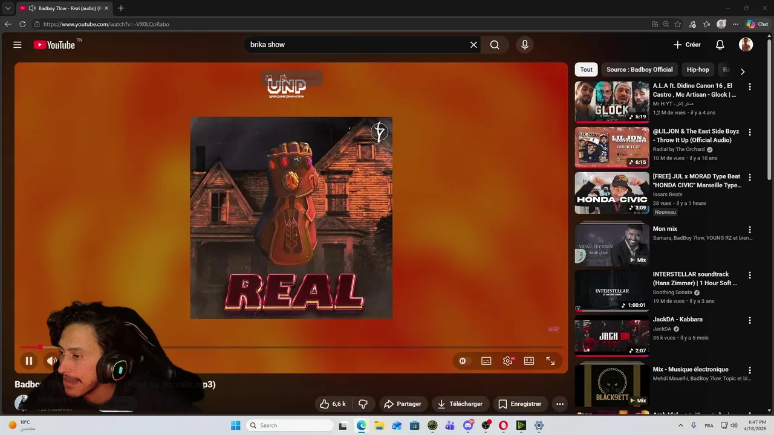
Task: Open the Créer upload menu
Action: pyautogui.click(x=687, y=45)
